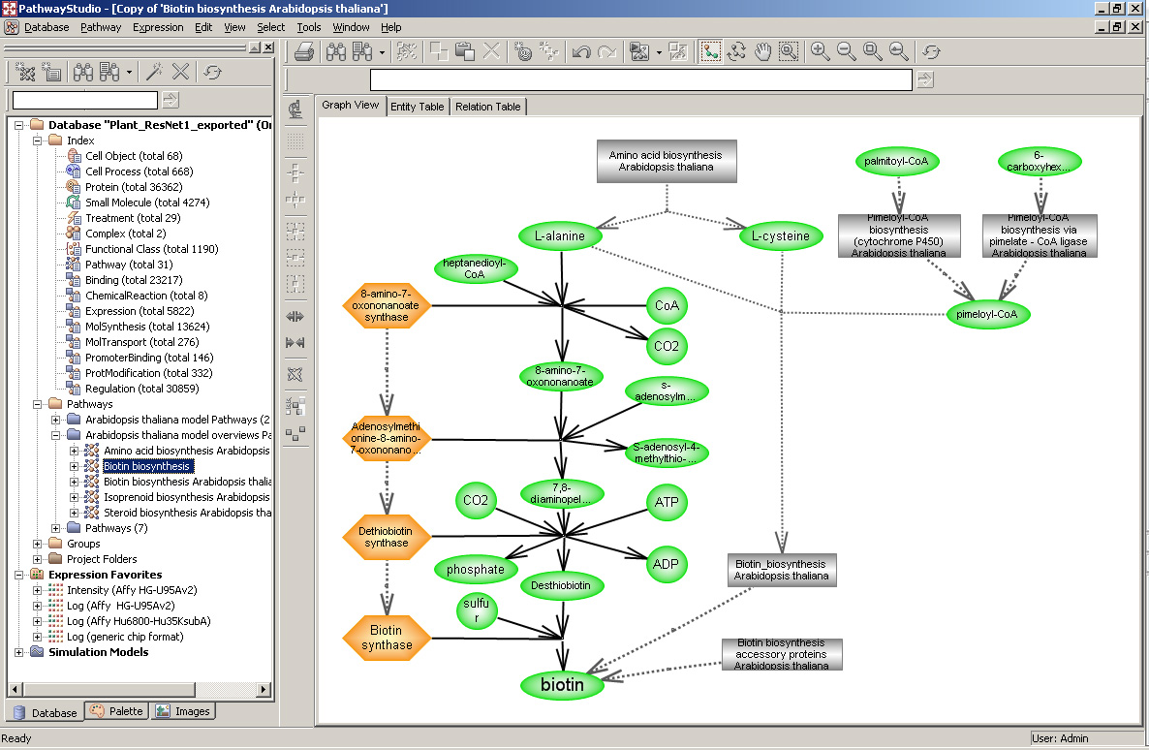
Task: Expand the Groups folder
Action: tap(38, 544)
